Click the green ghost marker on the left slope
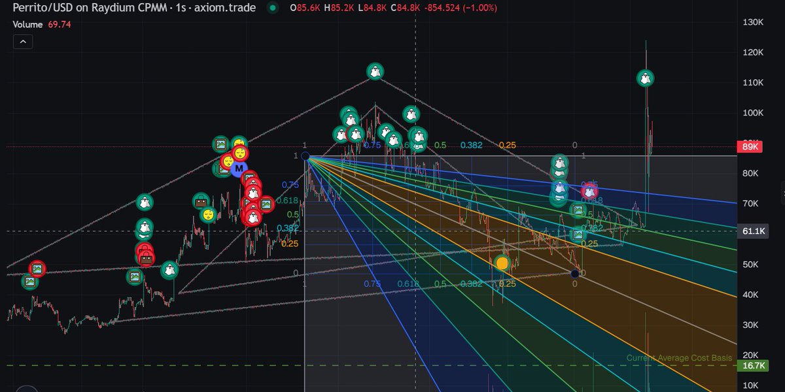The height and width of the screenshot is (392, 785). (145, 203)
